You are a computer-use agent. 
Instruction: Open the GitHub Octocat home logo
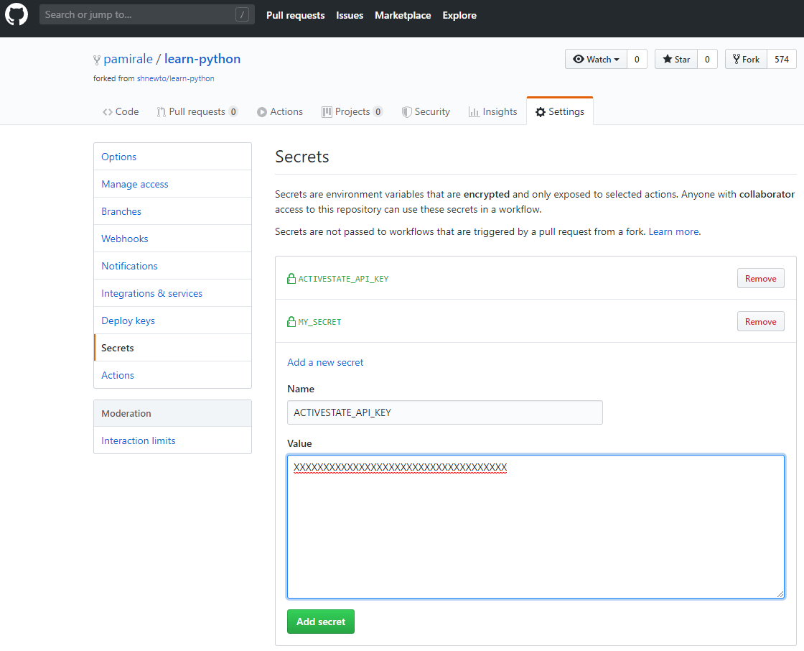pyautogui.click(x=17, y=15)
